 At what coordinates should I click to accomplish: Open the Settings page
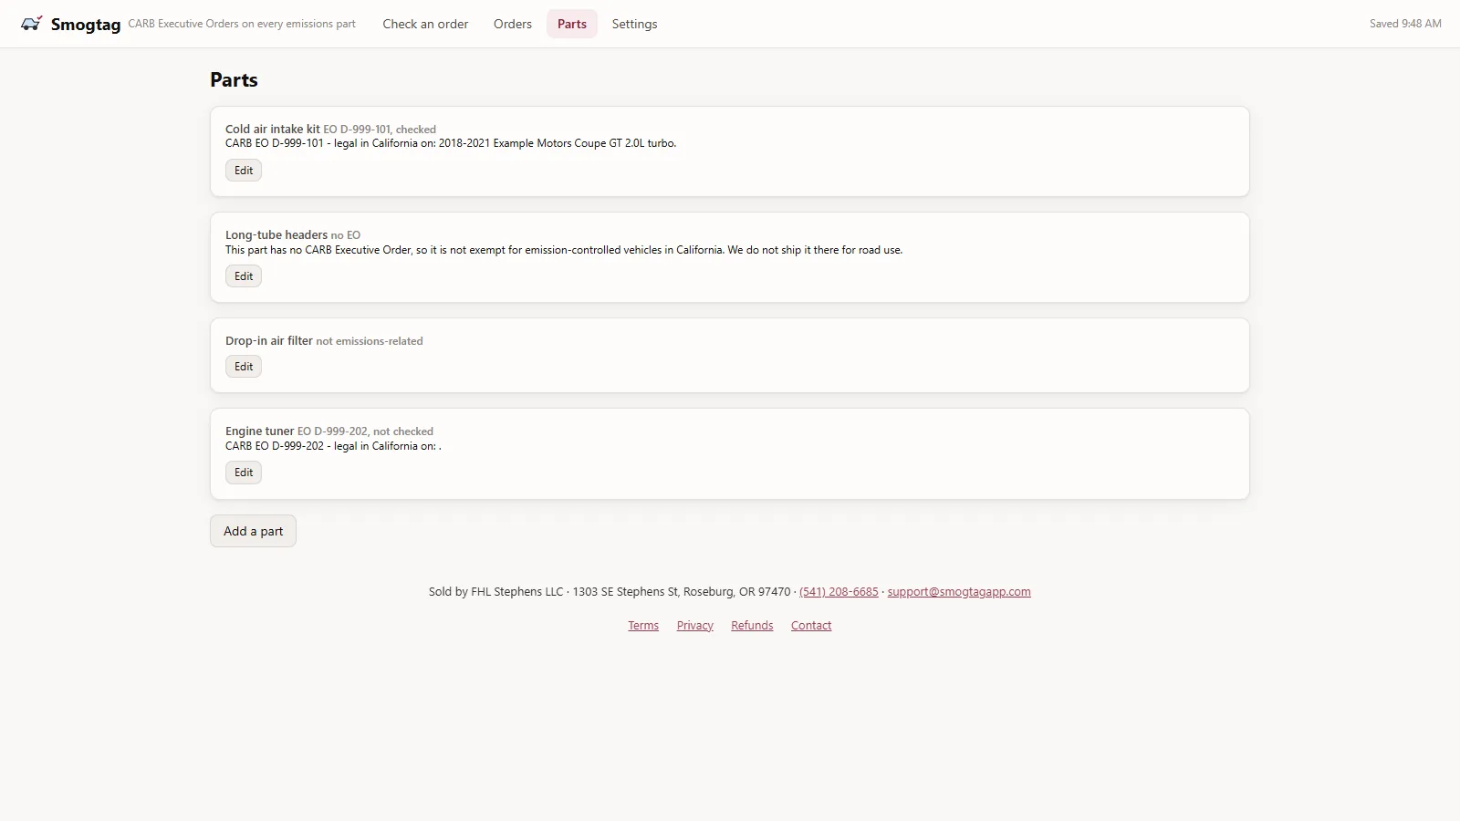pyautogui.click(x=634, y=24)
